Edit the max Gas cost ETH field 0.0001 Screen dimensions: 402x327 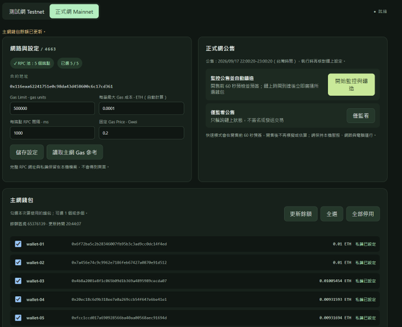141,109
